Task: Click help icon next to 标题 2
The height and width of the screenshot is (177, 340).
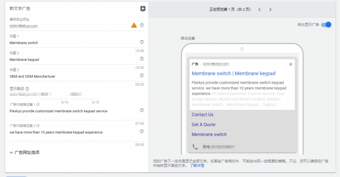Action: 142,59
